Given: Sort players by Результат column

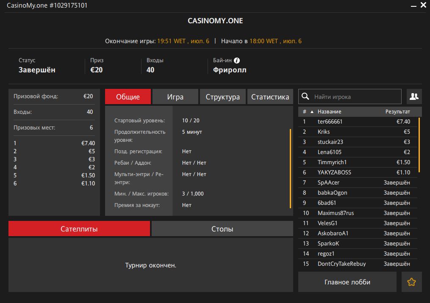Looking at the screenshot, I should [397, 112].
